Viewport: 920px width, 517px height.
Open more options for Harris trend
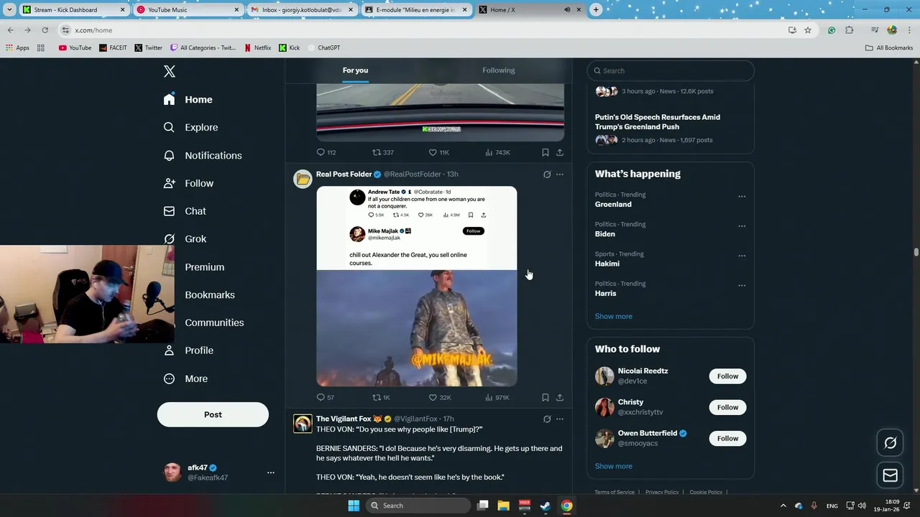click(x=742, y=285)
